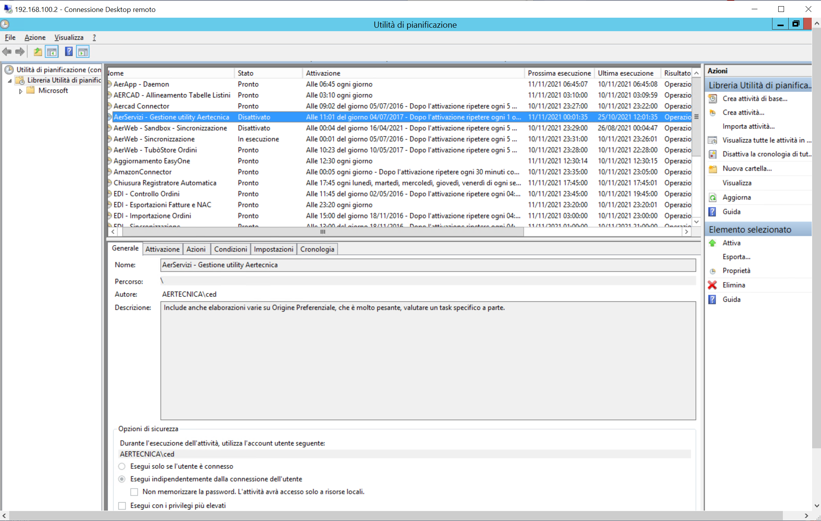Select Esegui indipendentemente dalla connessione dell'utente
821x521 pixels.
pyautogui.click(x=122, y=479)
